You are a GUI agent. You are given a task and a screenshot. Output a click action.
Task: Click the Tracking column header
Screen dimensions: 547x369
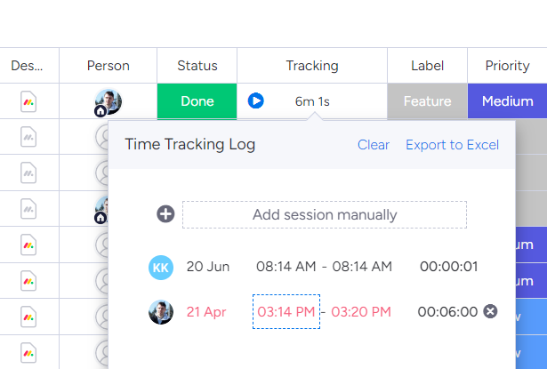(312, 66)
